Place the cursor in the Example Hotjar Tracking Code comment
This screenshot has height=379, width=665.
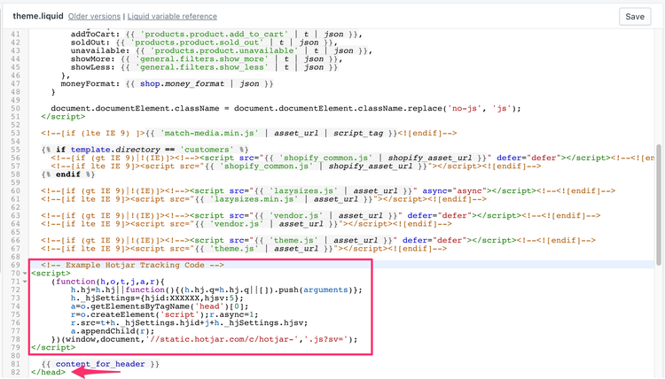click(x=132, y=265)
